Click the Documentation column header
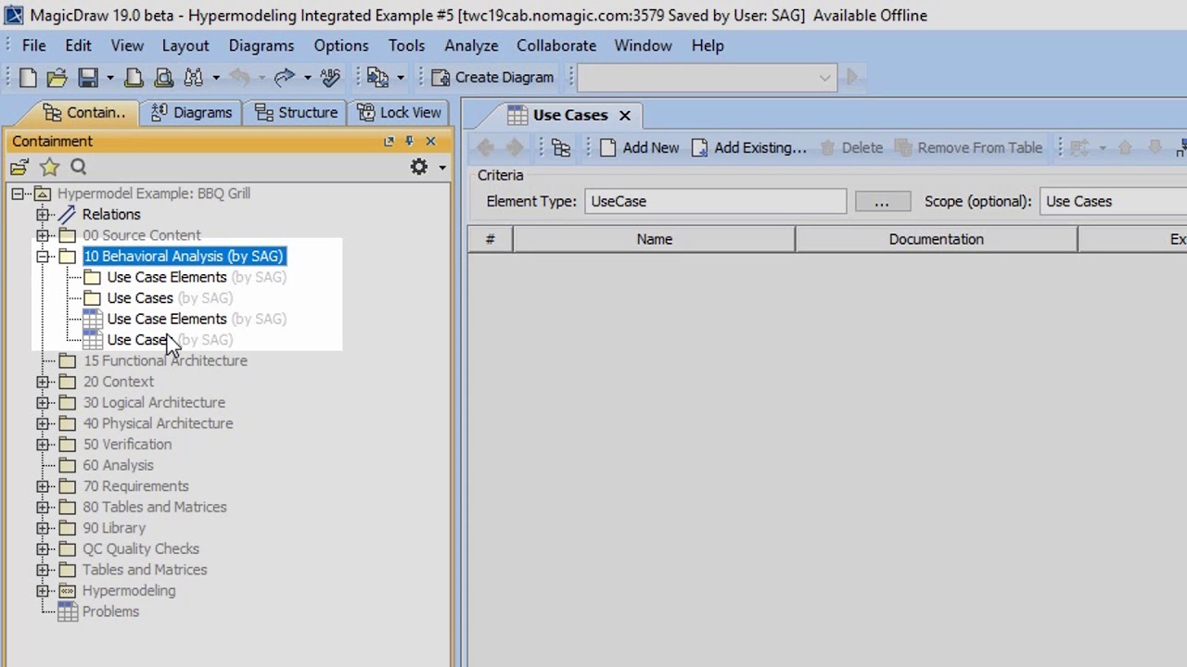 [937, 239]
